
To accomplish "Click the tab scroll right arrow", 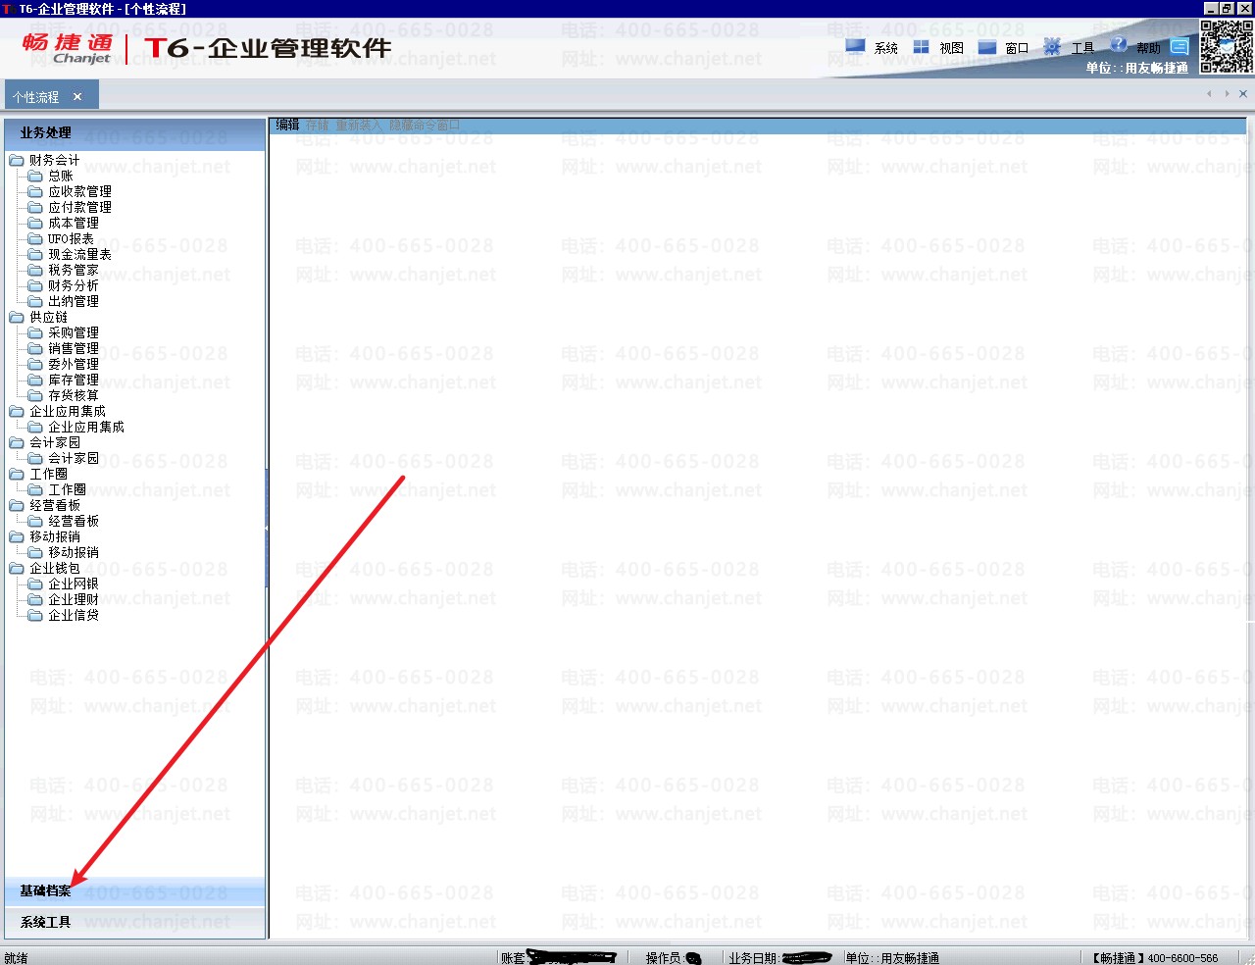I will [1227, 94].
